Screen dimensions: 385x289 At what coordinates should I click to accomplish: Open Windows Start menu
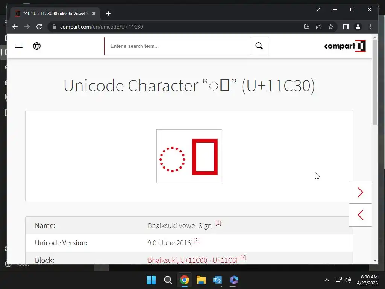point(151,280)
